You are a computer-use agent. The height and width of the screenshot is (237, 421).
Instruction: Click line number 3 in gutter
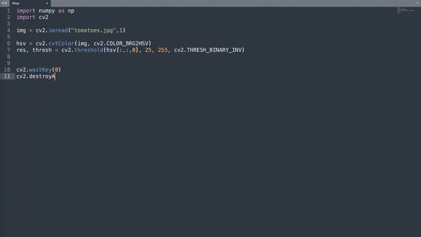[9, 24]
